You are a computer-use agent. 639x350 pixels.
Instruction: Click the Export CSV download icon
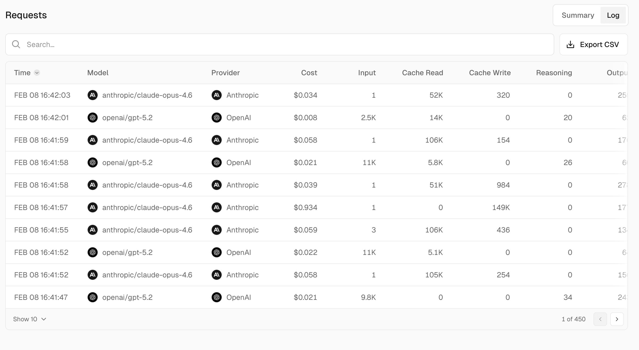click(x=570, y=45)
